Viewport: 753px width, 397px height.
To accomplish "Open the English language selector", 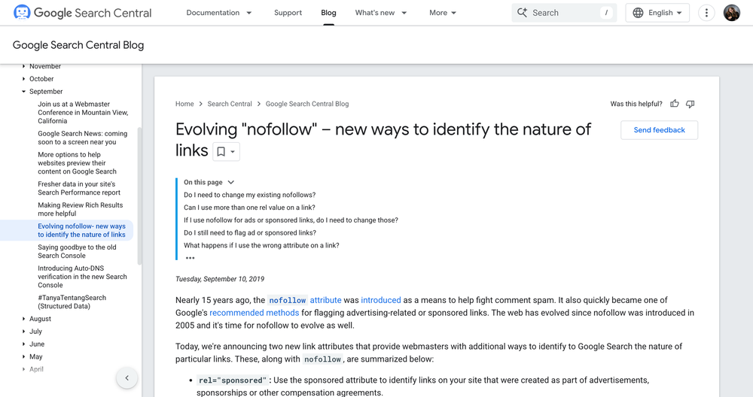I will pos(657,13).
